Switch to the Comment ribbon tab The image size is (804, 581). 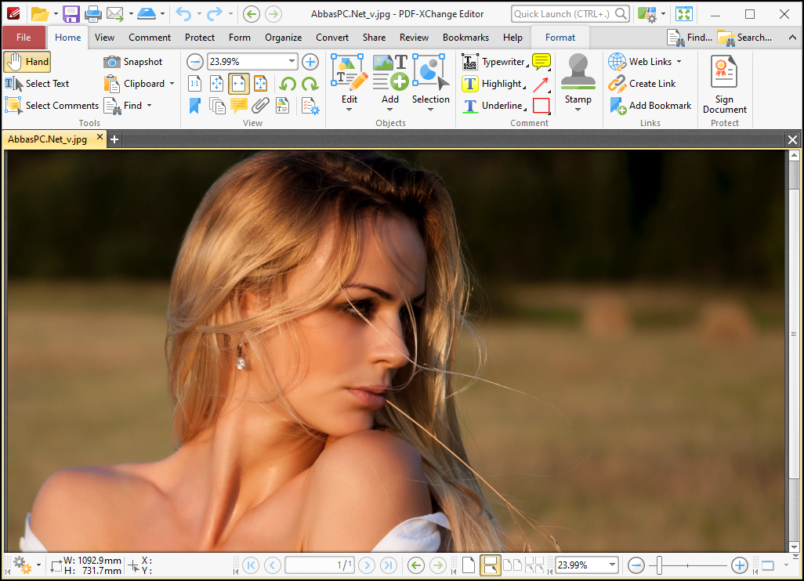(x=149, y=38)
